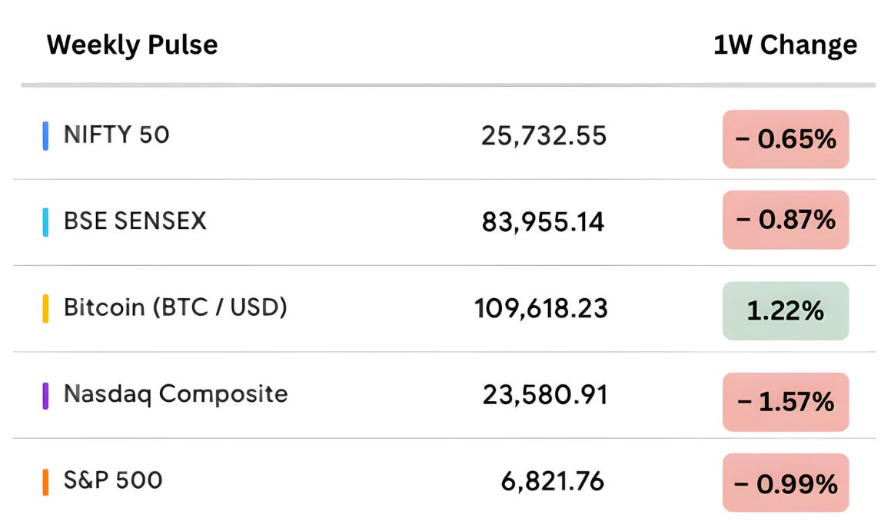
Task: Click the green 1.22% Bitcoin badge
Action: [x=786, y=310]
